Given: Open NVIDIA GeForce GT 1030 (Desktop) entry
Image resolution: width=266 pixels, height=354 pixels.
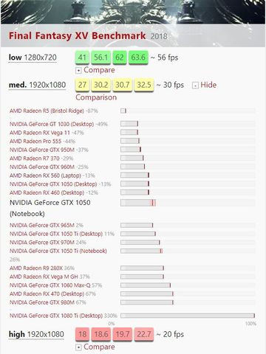Looking at the screenshot, I should click(52, 124).
